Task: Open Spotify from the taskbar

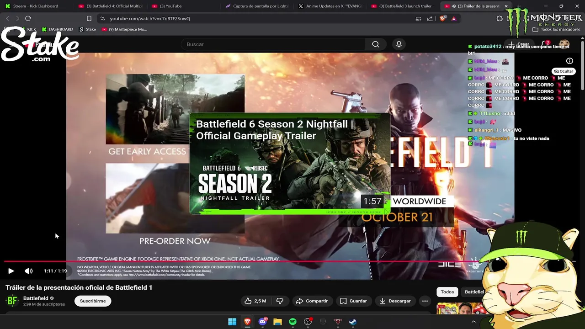Action: (x=292, y=322)
